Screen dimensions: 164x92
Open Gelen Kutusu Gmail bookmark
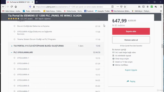click(12, 11)
